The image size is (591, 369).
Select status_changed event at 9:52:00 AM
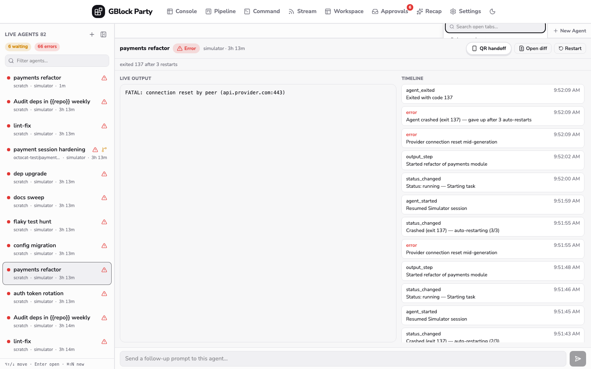tap(493, 182)
